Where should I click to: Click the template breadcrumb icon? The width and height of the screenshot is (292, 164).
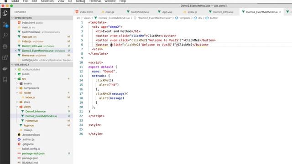[x=177, y=18]
